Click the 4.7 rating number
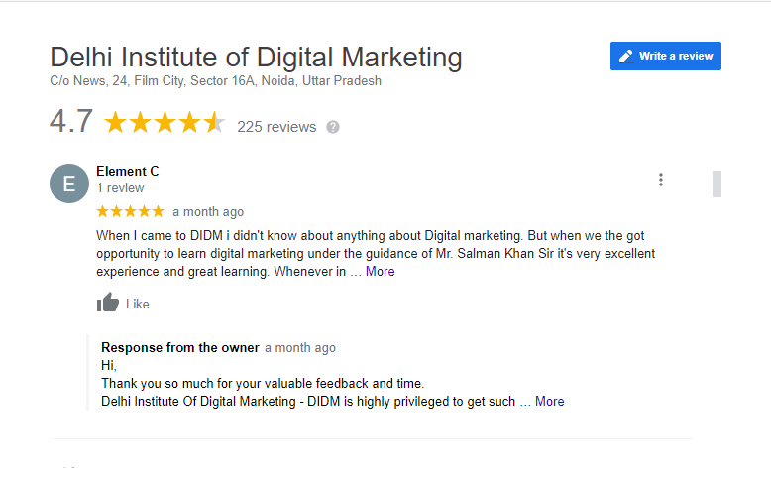771x493 pixels. pyautogui.click(x=71, y=121)
